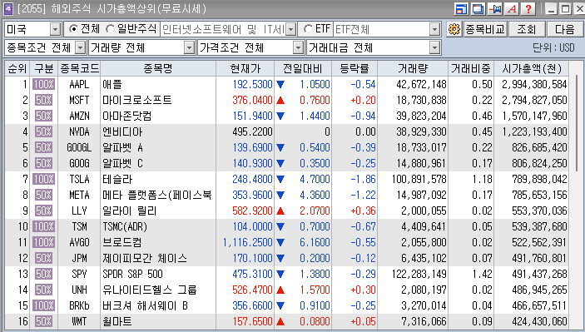Select the 전체 radio button
585x332 pixels.
[73, 29]
